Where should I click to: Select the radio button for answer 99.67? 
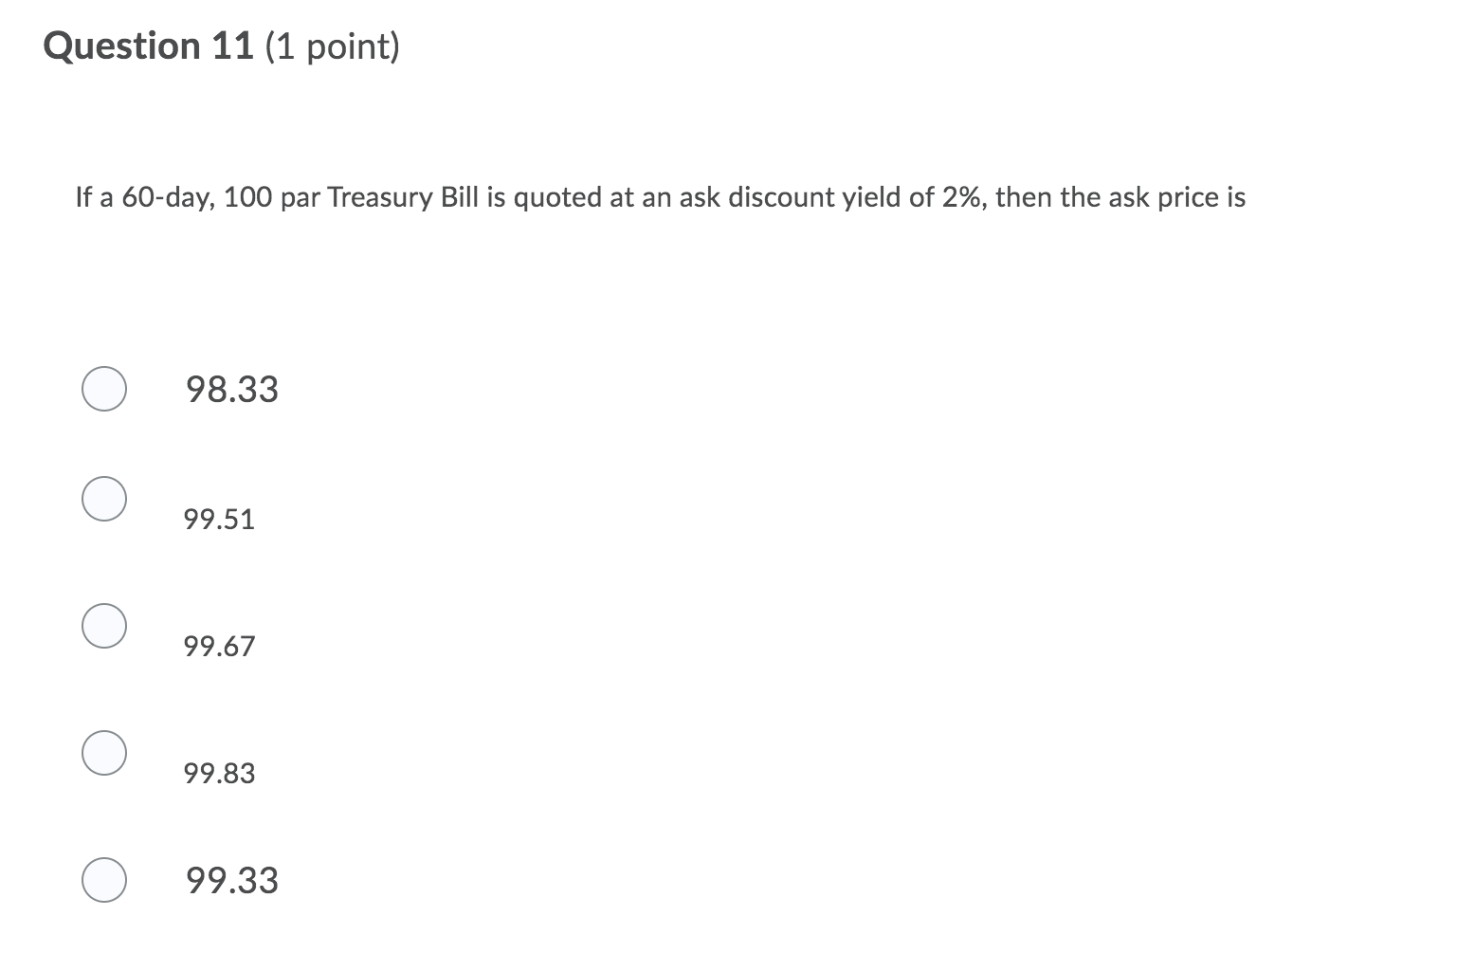[103, 624]
